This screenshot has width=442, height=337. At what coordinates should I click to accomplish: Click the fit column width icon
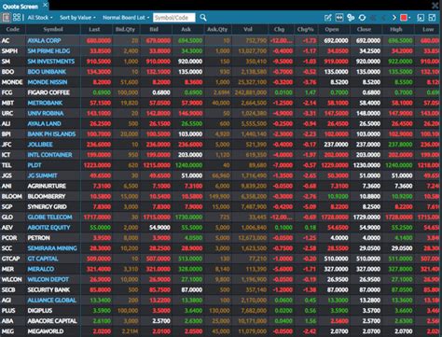pos(339,18)
